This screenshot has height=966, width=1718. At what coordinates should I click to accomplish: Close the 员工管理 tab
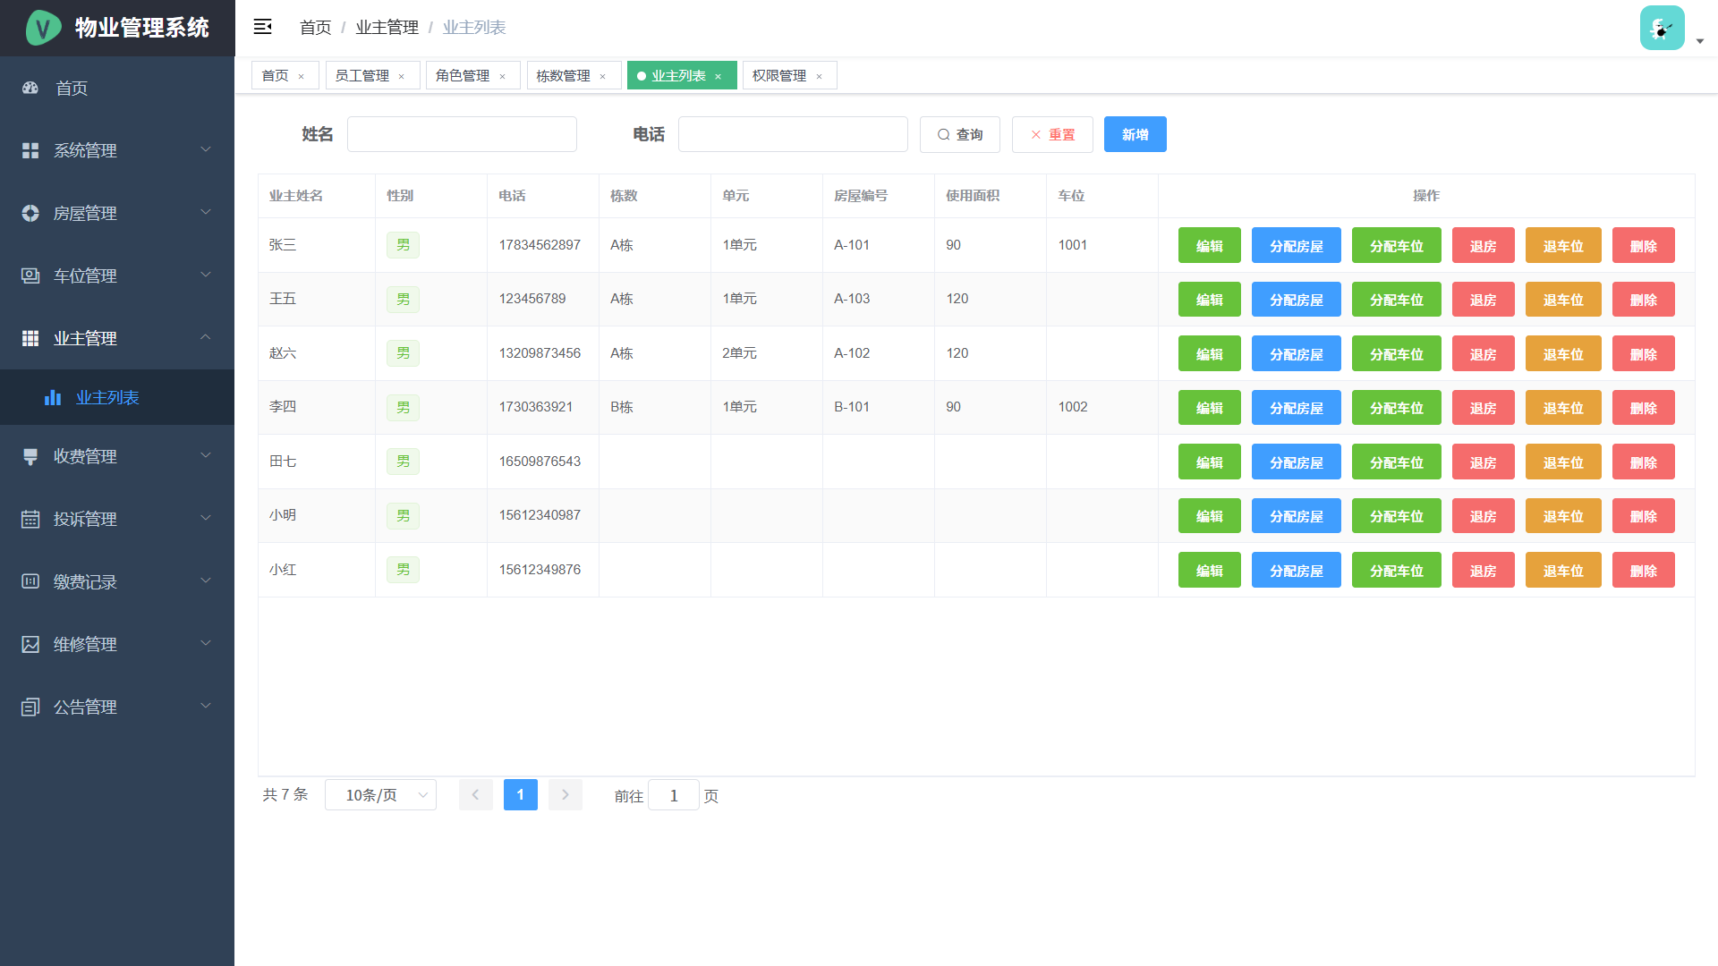402,76
